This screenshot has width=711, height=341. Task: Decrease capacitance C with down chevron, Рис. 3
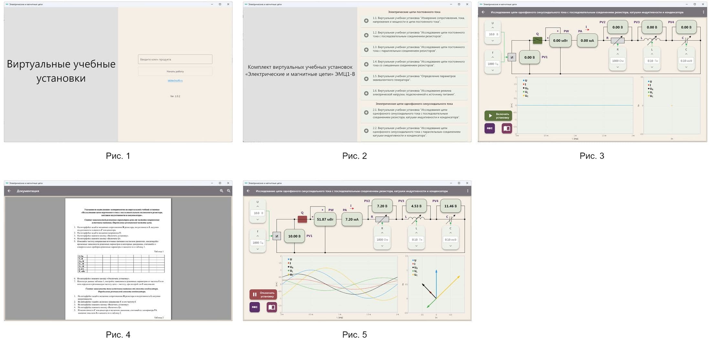686,67
